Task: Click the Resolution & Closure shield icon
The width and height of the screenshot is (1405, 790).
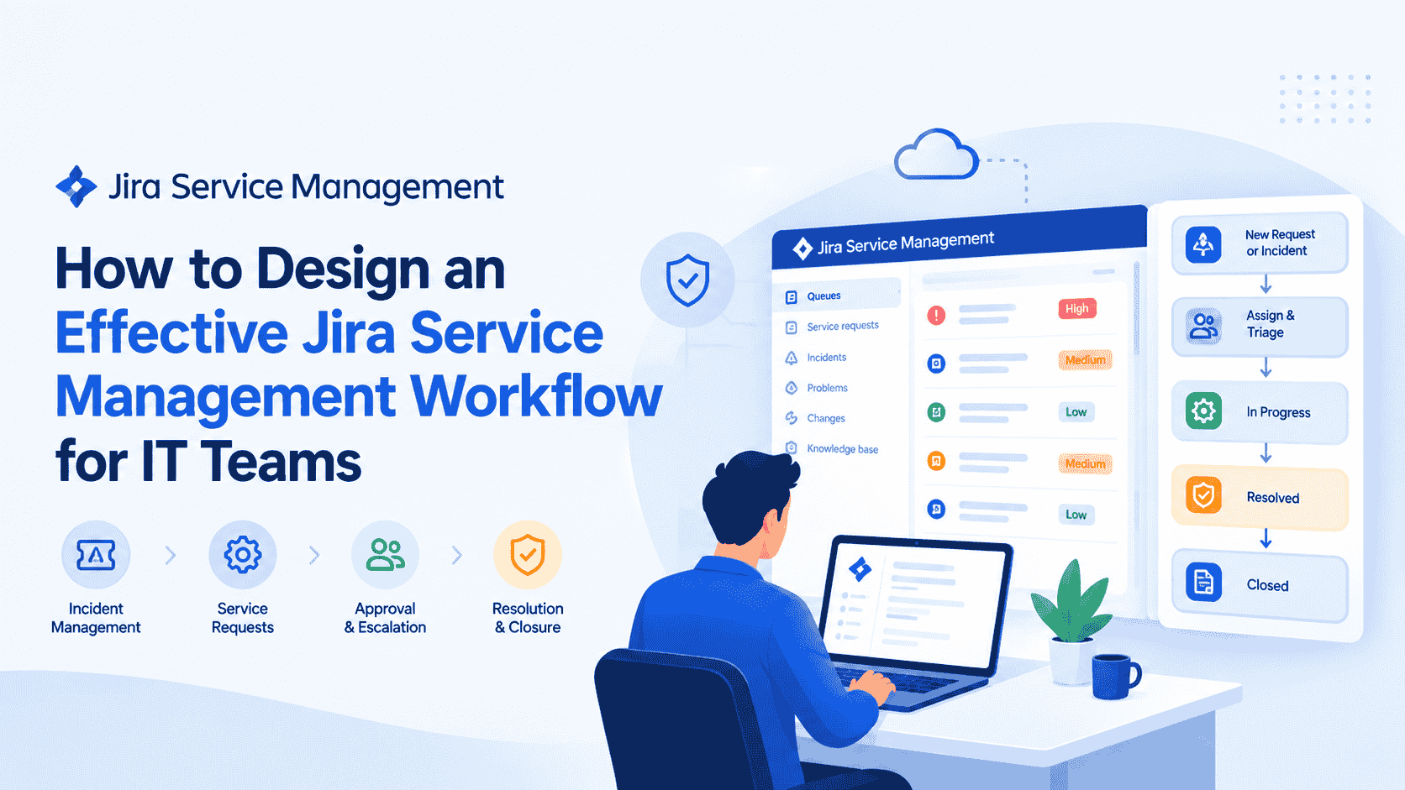Action: pyautogui.click(x=528, y=555)
